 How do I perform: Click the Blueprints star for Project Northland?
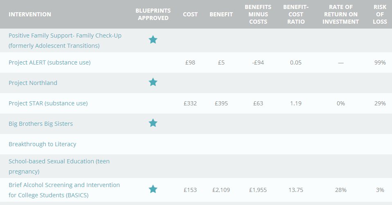pyautogui.click(x=153, y=82)
